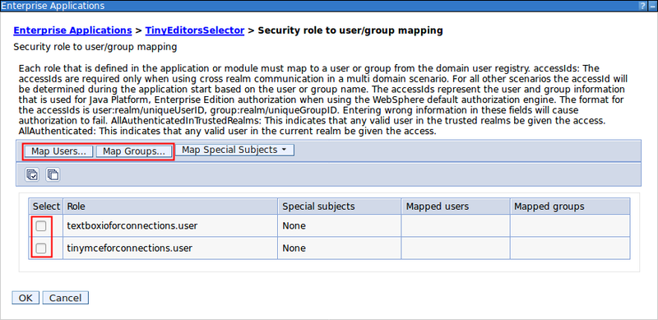Click the Special subjects column header
This screenshot has width=658, height=320.
(340, 206)
